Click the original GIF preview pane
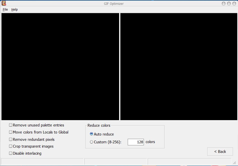Screen dimensions: 238x166 pyautogui.click(x=60, y=66)
